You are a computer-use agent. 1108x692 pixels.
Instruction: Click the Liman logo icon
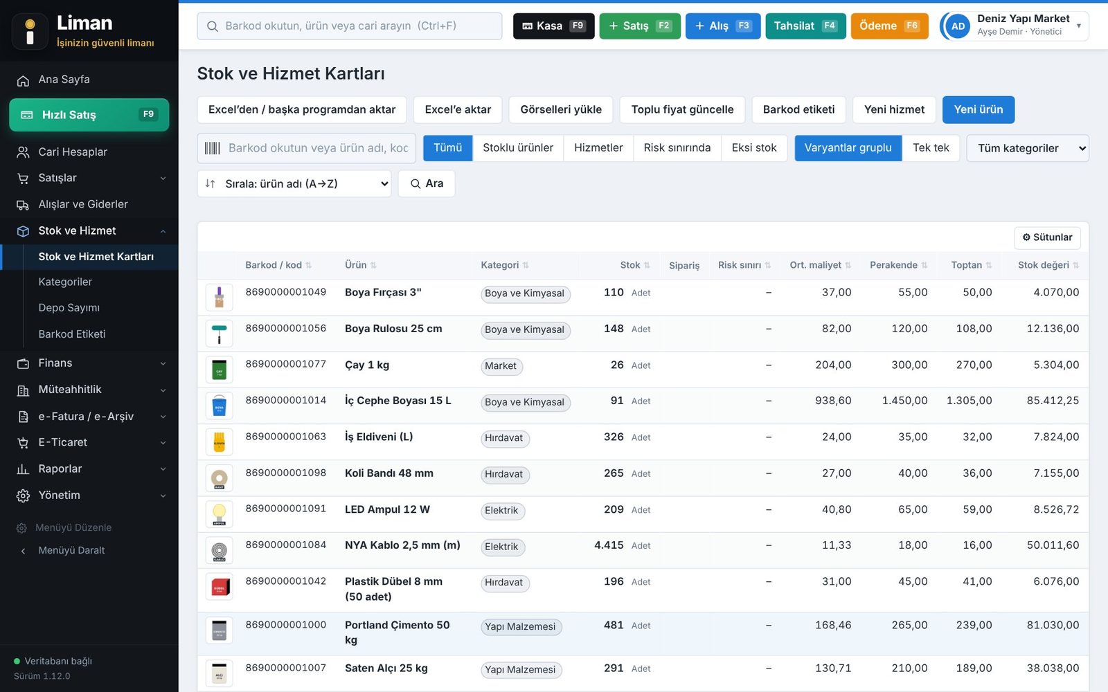(30, 32)
